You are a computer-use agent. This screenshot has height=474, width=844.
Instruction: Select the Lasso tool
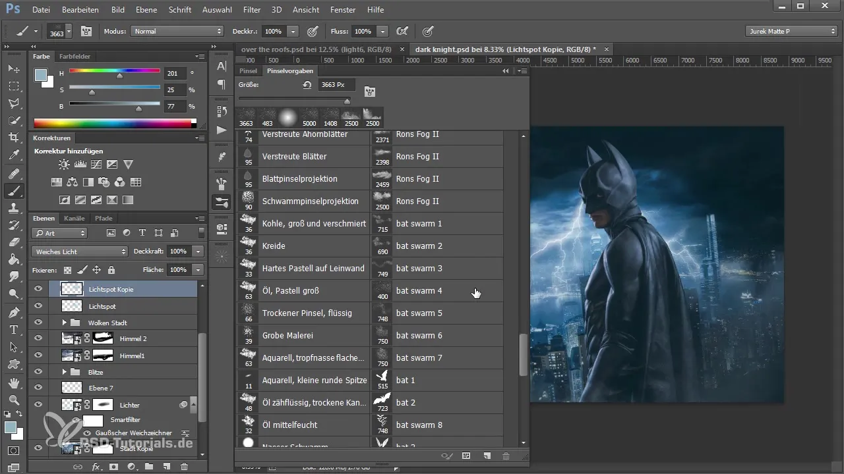coord(14,103)
